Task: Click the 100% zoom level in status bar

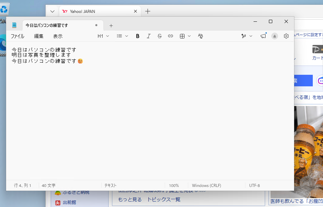Action: click(x=174, y=186)
